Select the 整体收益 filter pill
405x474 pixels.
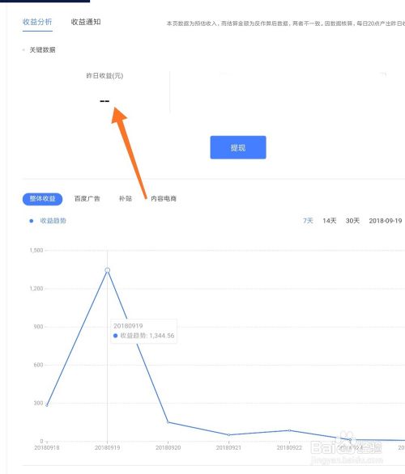42,199
